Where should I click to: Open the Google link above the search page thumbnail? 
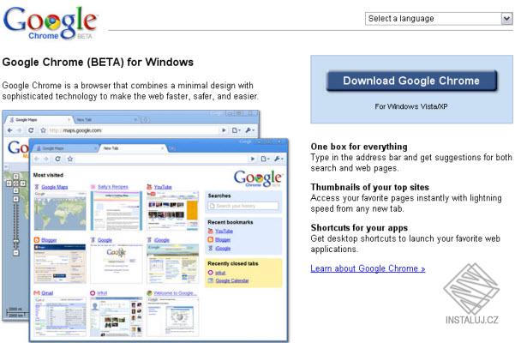pyautogui.click(x=105, y=240)
